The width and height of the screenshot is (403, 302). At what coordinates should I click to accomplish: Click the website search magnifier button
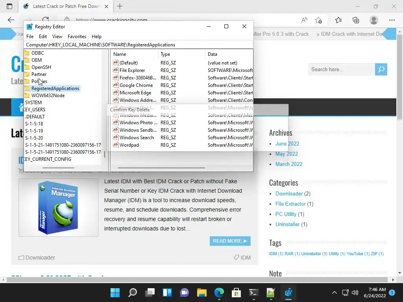pyautogui.click(x=381, y=69)
